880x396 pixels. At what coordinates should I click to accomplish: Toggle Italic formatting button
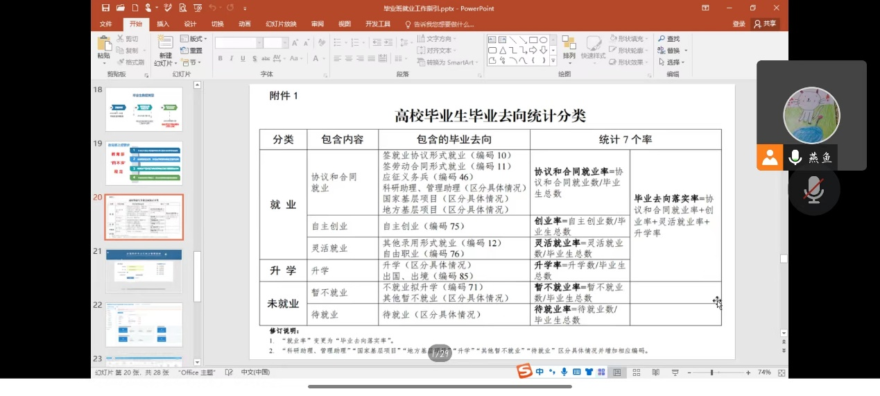(231, 58)
